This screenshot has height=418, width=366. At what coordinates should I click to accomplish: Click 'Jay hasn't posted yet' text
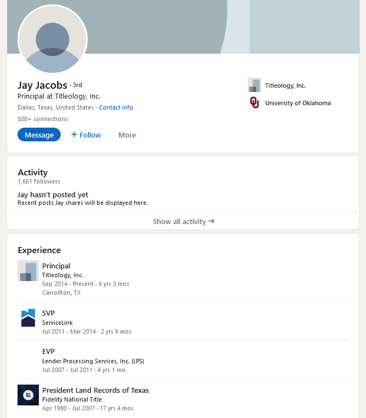tap(53, 195)
